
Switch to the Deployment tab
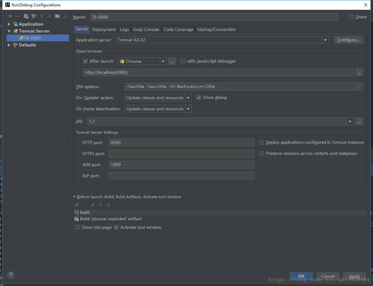click(x=104, y=29)
